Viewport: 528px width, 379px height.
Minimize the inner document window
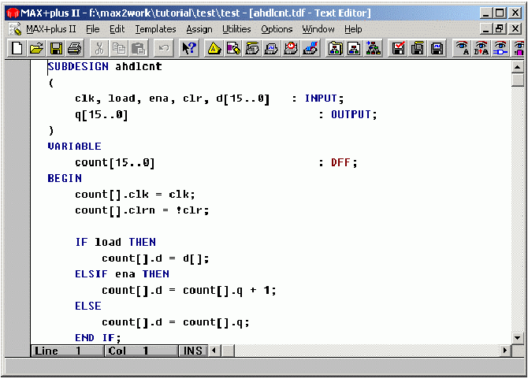[x=485, y=29]
